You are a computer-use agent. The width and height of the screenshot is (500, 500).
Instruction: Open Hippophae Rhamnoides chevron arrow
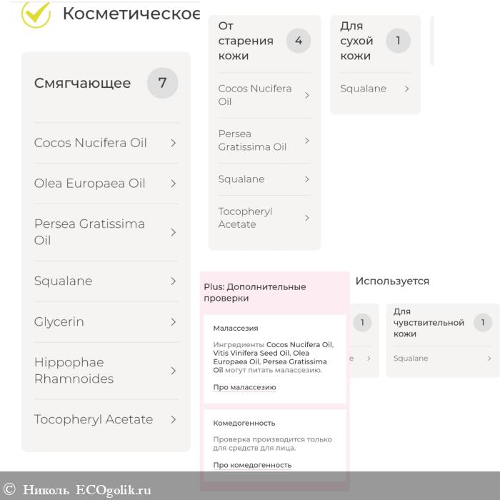click(x=173, y=371)
